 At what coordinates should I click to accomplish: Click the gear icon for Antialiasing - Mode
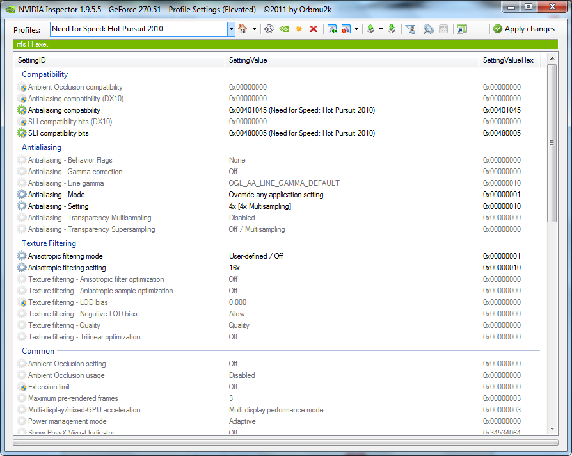click(22, 195)
